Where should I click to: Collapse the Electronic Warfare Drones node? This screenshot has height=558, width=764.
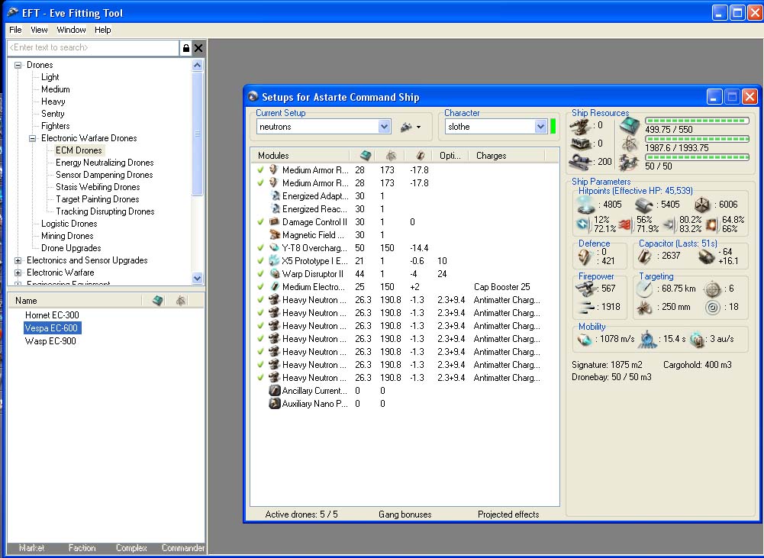point(33,138)
